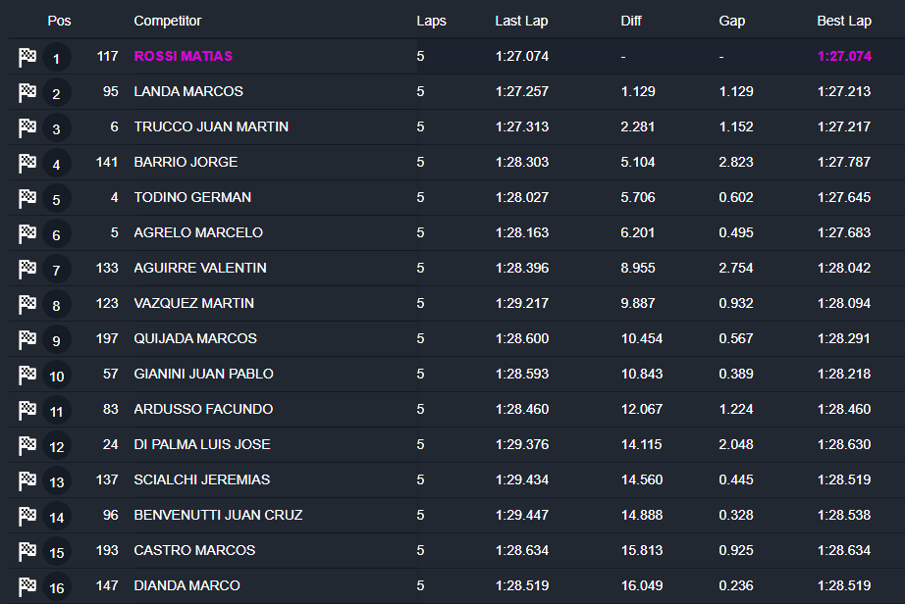Click the checkered flag beside Barrio Jorge
Screen dimensions: 905x604
(x=27, y=163)
